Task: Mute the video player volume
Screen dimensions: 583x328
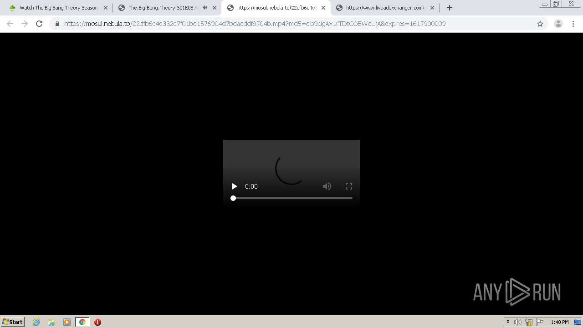Action: (327, 186)
